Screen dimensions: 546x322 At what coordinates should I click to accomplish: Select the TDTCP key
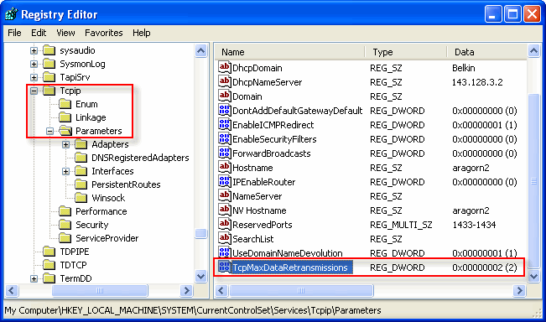click(x=73, y=265)
